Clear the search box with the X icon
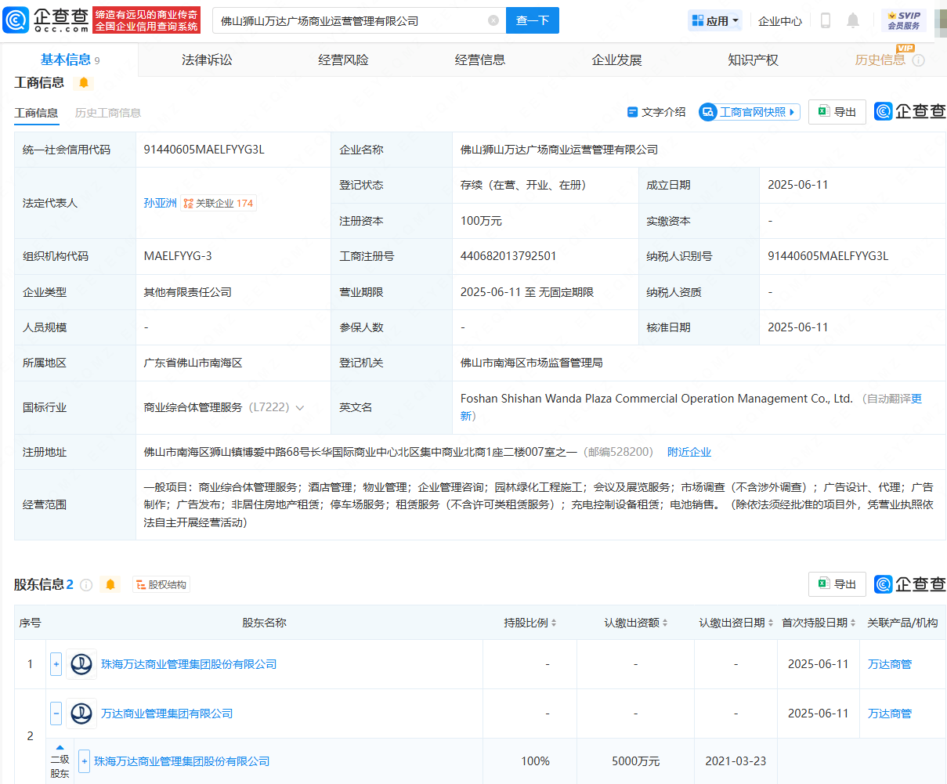947x784 pixels. 493,20
